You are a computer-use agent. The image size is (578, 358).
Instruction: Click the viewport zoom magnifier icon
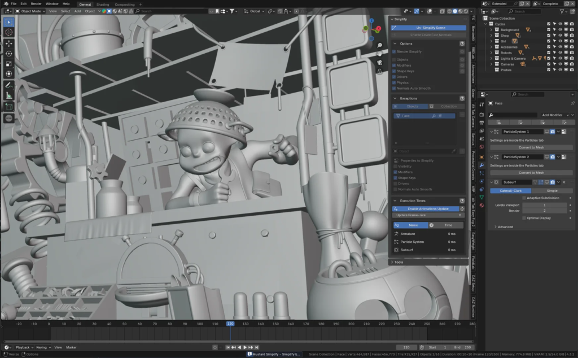pyautogui.click(x=380, y=45)
